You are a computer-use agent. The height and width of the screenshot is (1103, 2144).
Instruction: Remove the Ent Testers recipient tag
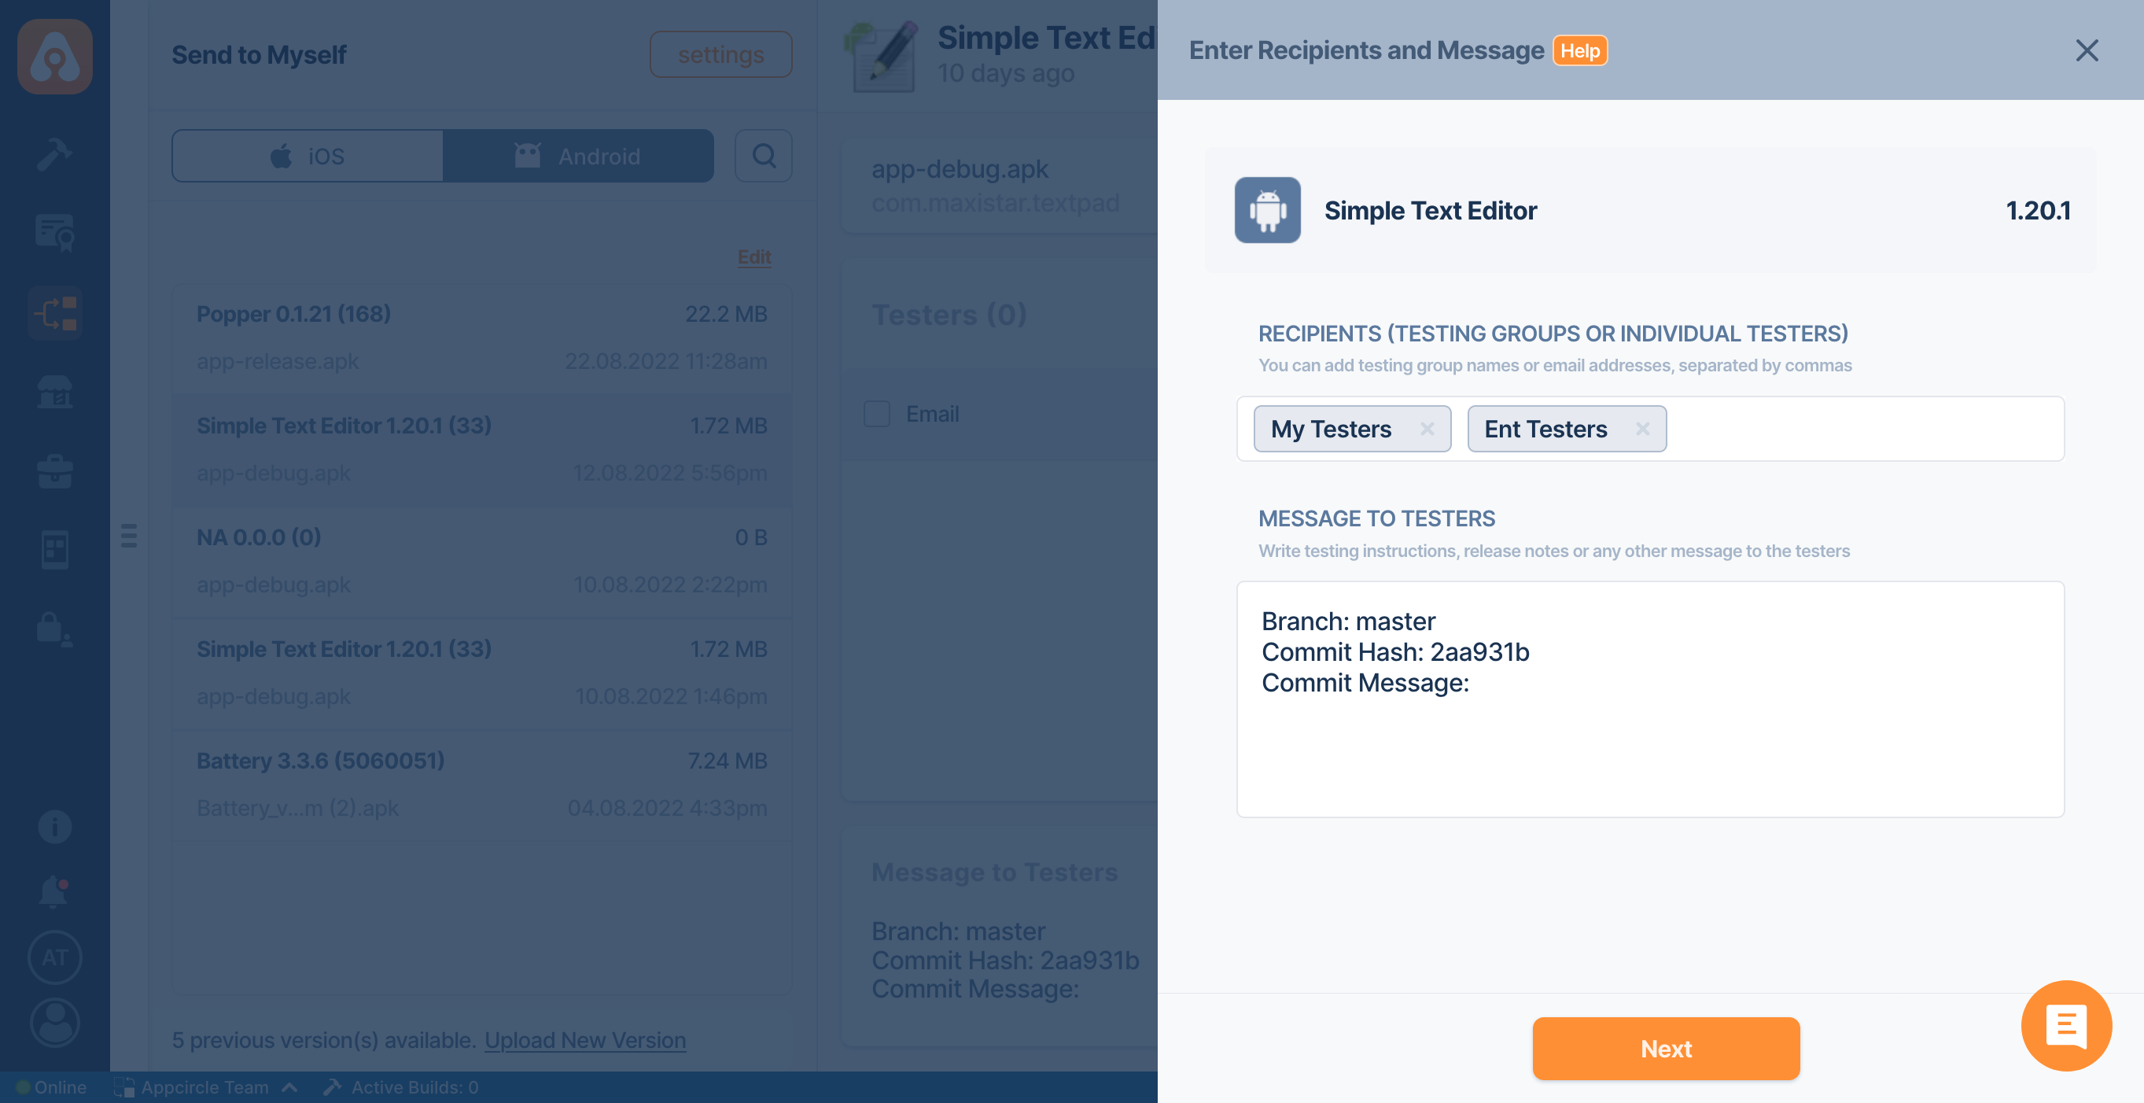[1642, 429]
